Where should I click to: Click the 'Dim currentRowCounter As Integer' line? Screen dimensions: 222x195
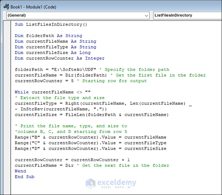60,58
